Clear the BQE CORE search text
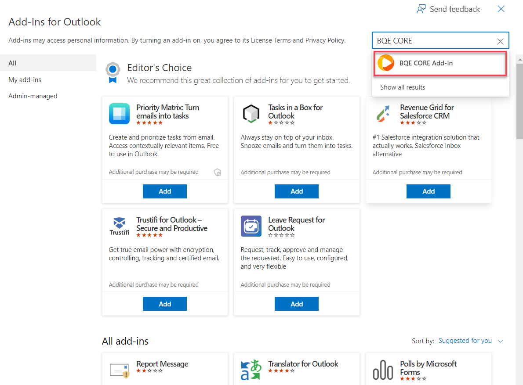 [x=500, y=41]
